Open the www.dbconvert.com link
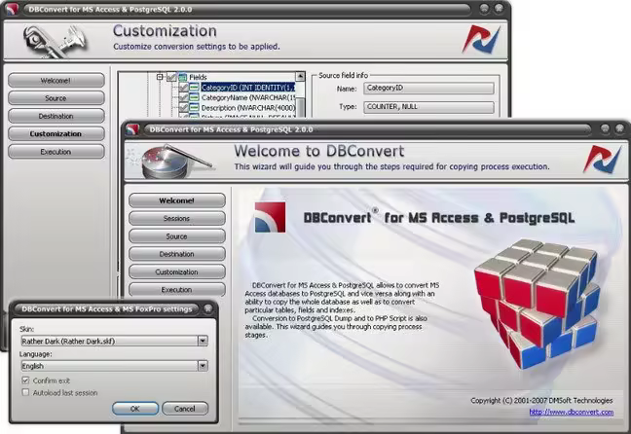The width and height of the screenshot is (631, 434). click(578, 412)
